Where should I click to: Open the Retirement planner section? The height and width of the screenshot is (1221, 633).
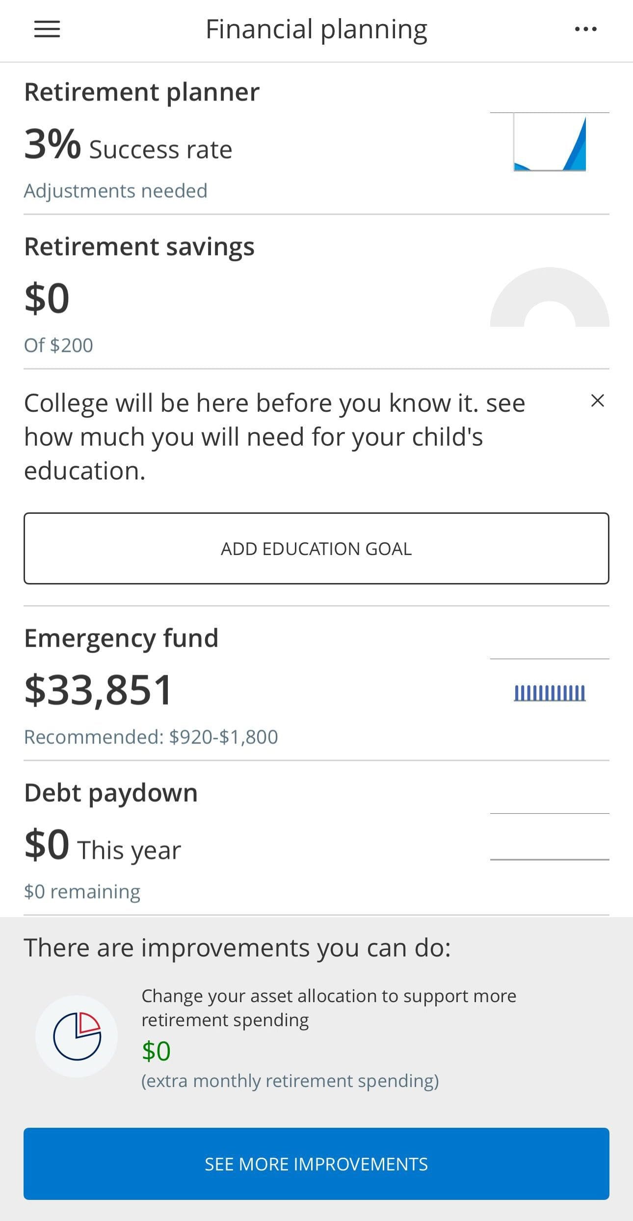[x=316, y=138]
